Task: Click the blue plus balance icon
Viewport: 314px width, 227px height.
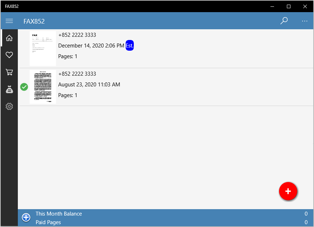Action: coord(26,217)
